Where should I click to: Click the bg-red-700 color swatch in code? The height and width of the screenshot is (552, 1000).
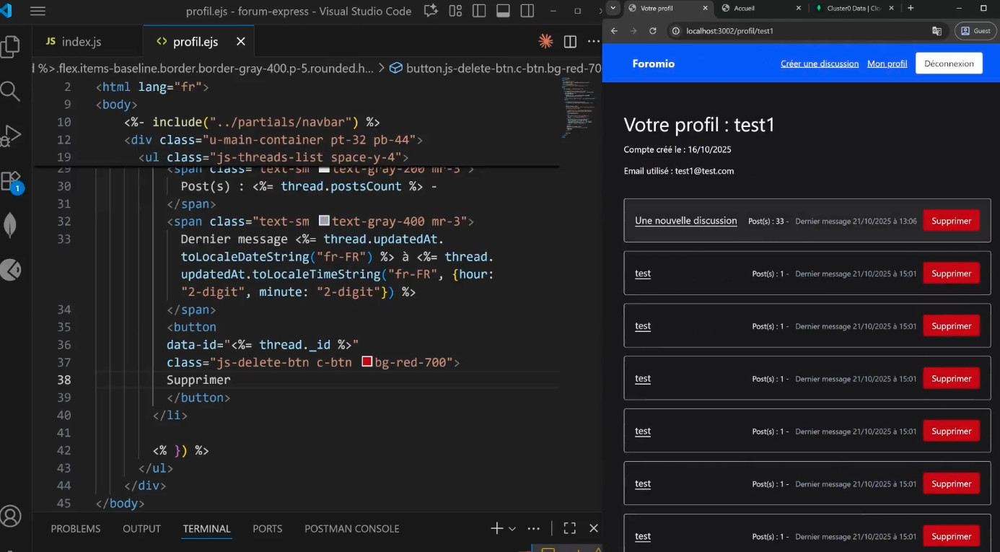[x=367, y=362]
